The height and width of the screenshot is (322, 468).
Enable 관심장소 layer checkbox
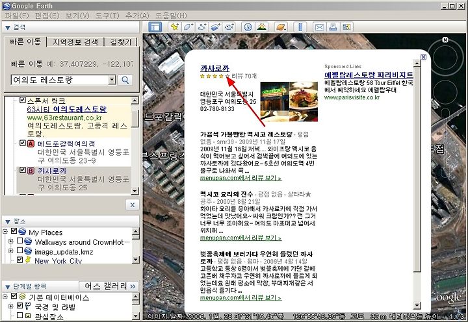(x=19, y=315)
